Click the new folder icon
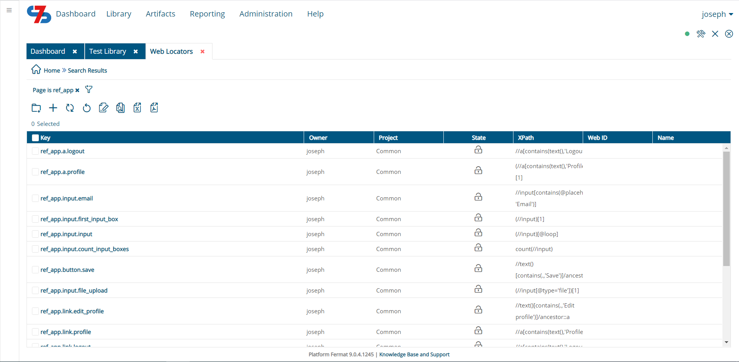This screenshot has width=739, height=362. [36, 108]
